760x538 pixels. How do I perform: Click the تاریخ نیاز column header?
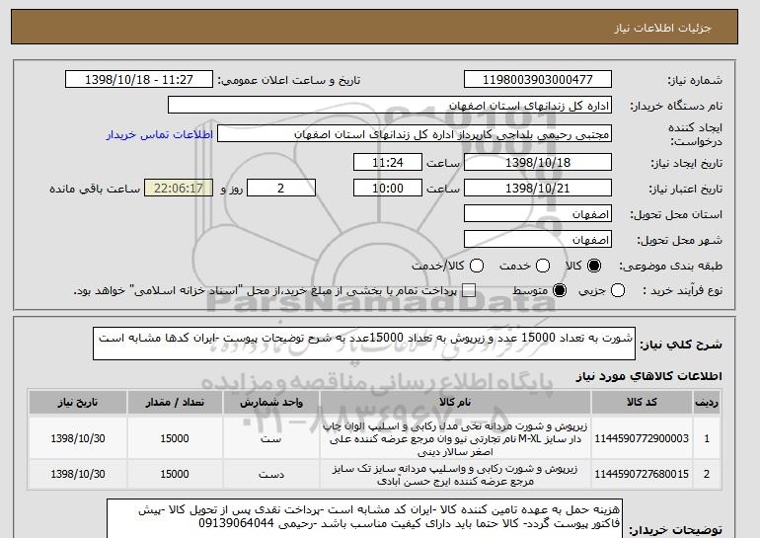(78, 403)
